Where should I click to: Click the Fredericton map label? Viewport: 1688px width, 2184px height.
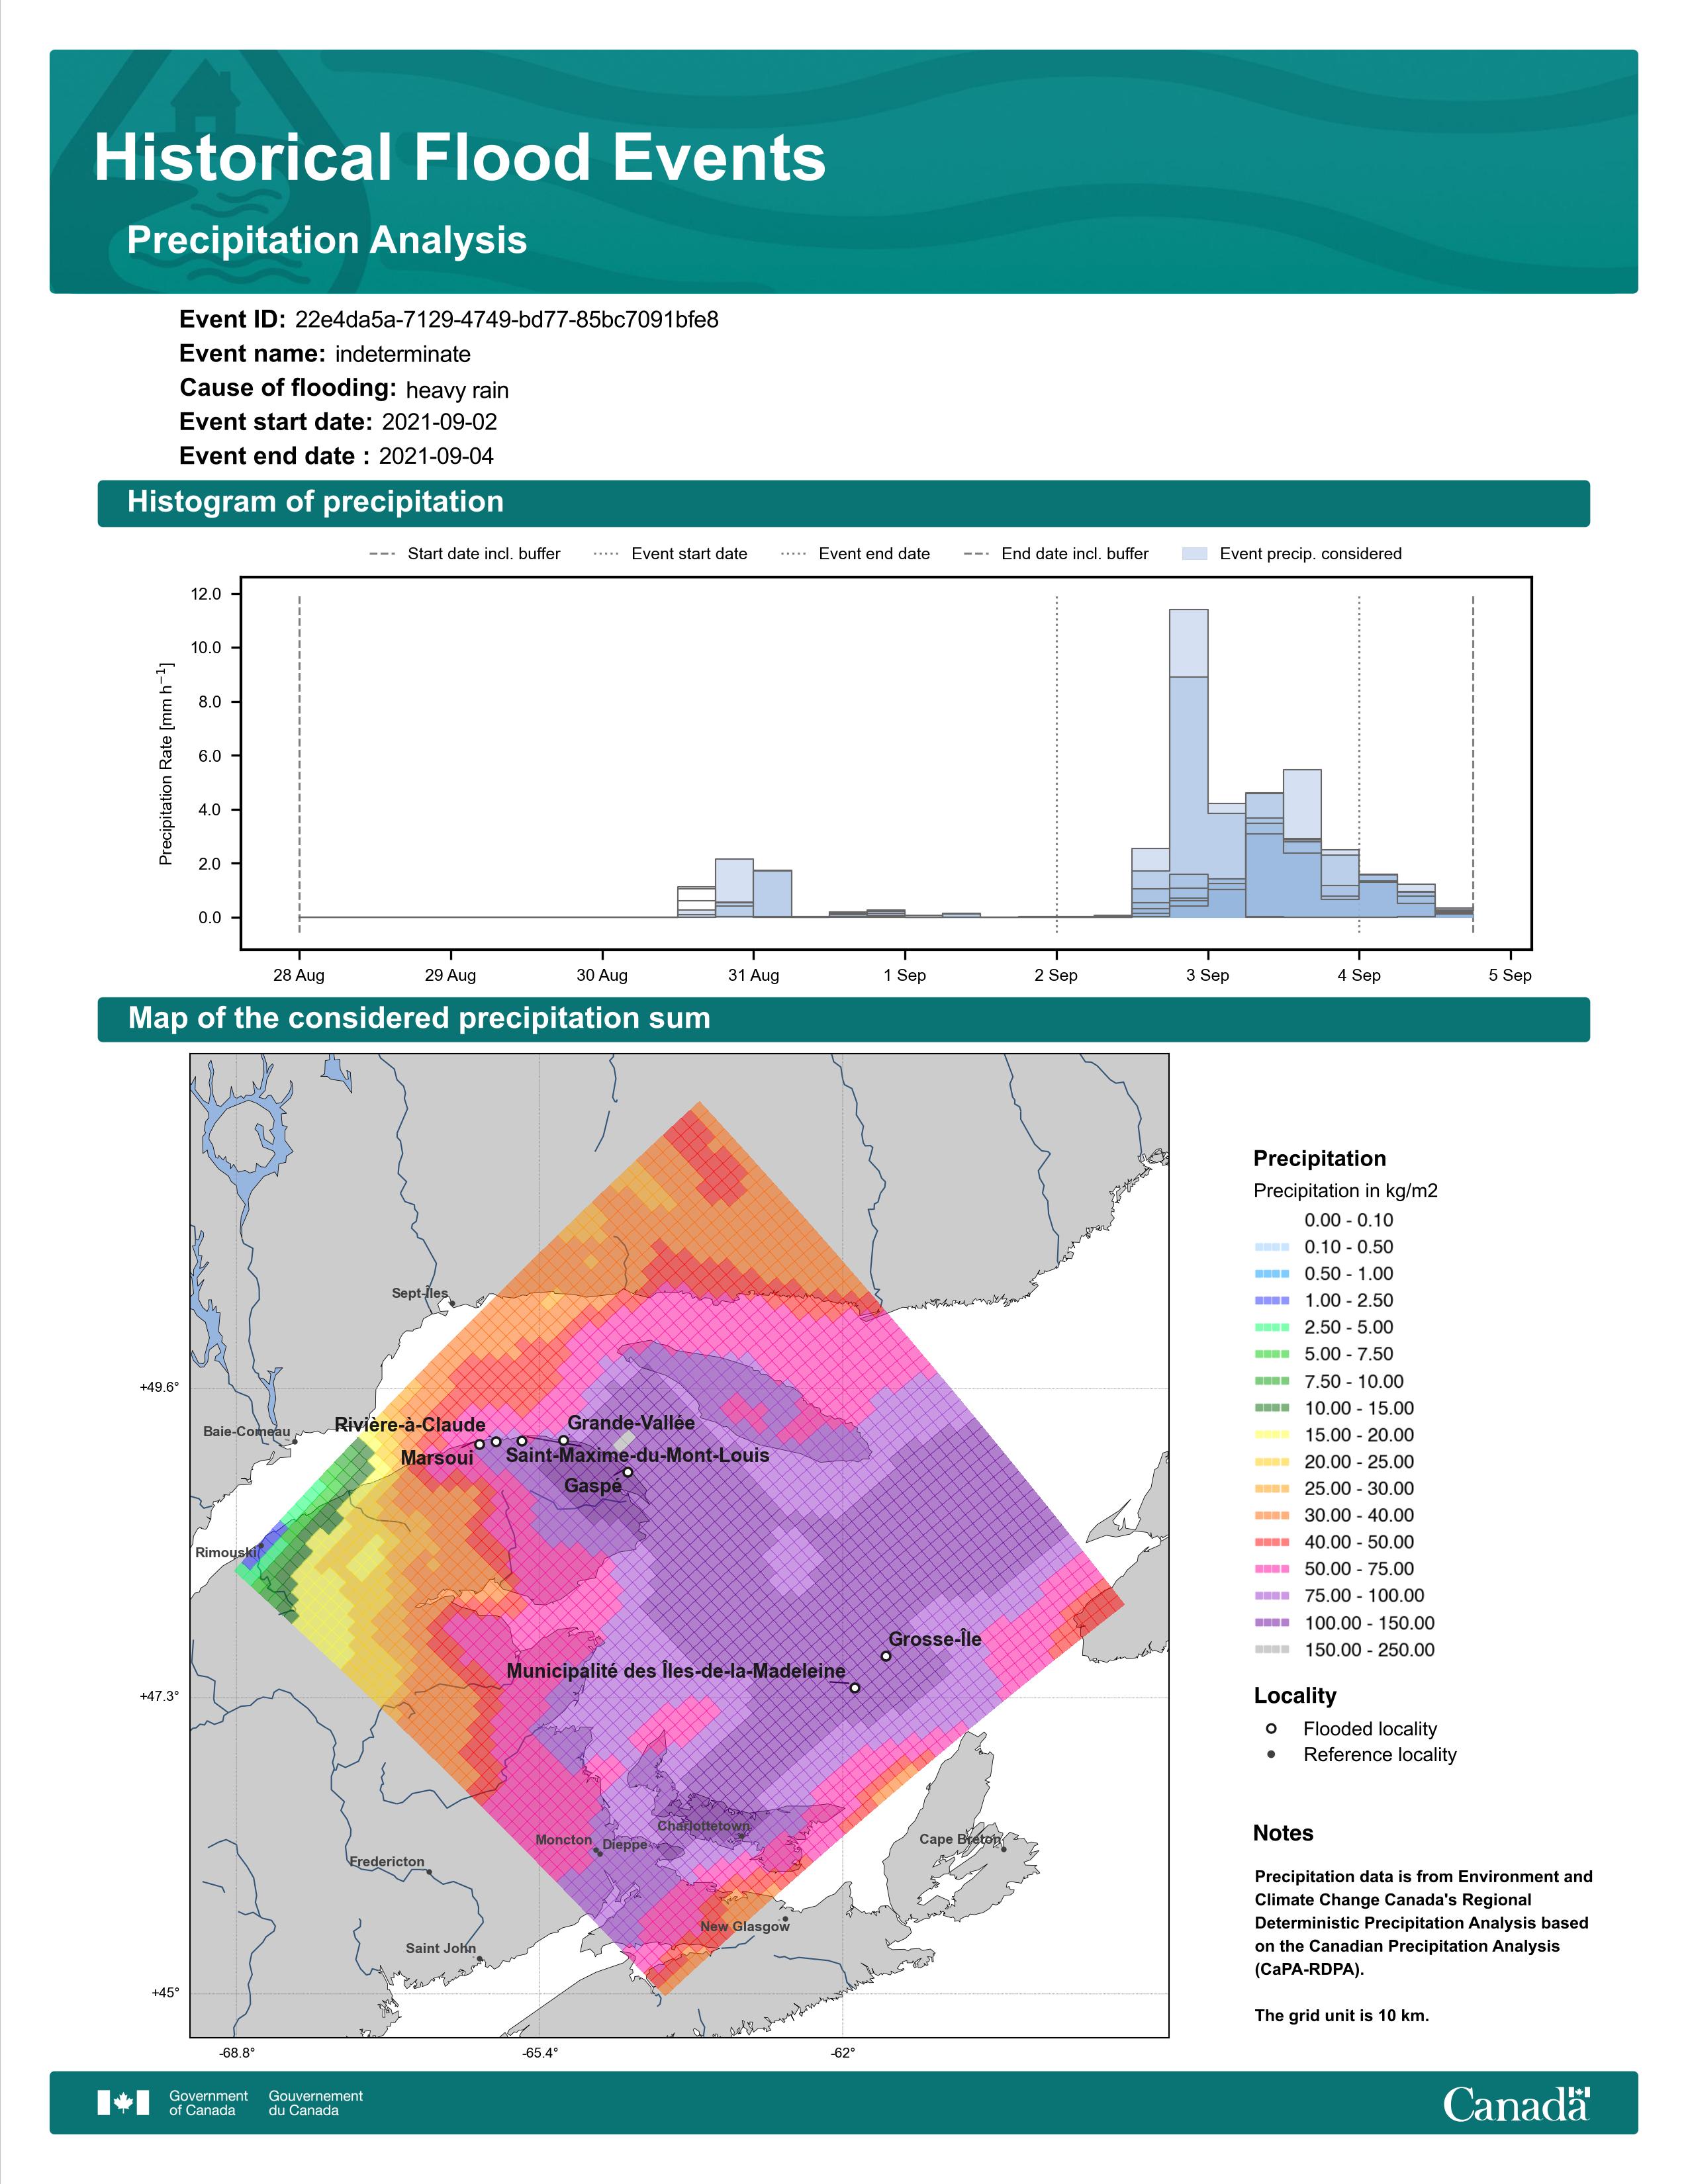(387, 1861)
